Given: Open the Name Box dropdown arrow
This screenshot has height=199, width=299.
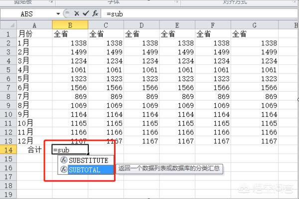Looking at the screenshot, I should coord(59,14).
